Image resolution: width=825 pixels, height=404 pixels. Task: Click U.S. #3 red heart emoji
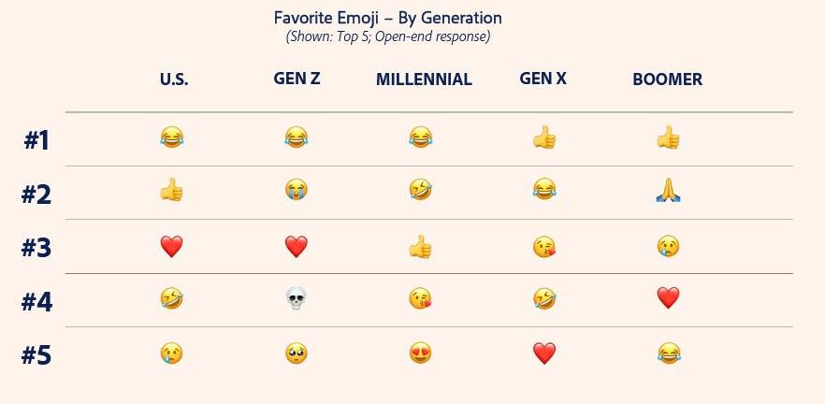pyautogui.click(x=171, y=246)
